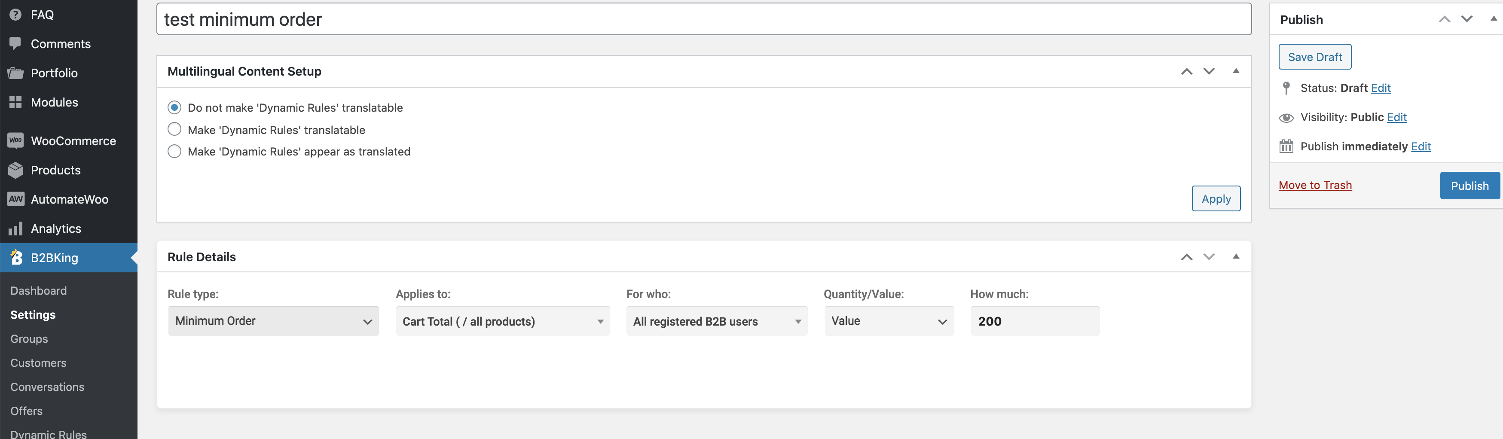The height and width of the screenshot is (439, 1503).
Task: Select "Make 'Dynamic Rules' translatable" option
Action: (x=174, y=129)
